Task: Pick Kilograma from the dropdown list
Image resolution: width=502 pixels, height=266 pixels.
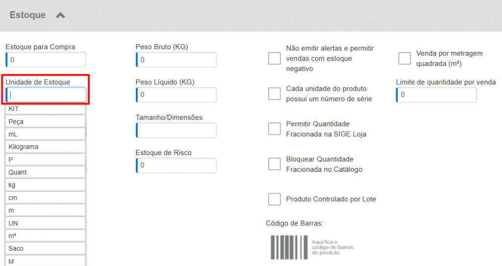Action: [46, 147]
